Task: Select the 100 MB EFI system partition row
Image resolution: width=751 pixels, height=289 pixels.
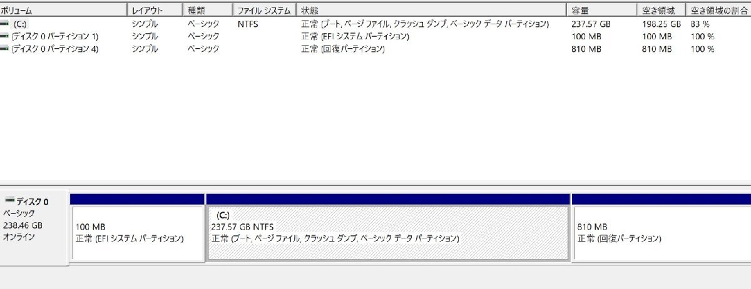Action: (x=375, y=36)
